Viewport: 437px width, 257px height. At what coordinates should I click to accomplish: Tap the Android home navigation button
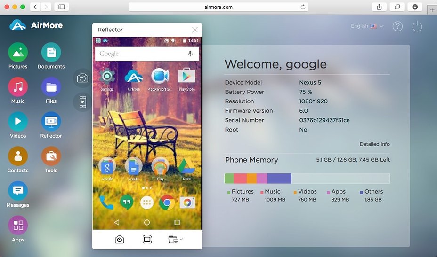tap(147, 222)
